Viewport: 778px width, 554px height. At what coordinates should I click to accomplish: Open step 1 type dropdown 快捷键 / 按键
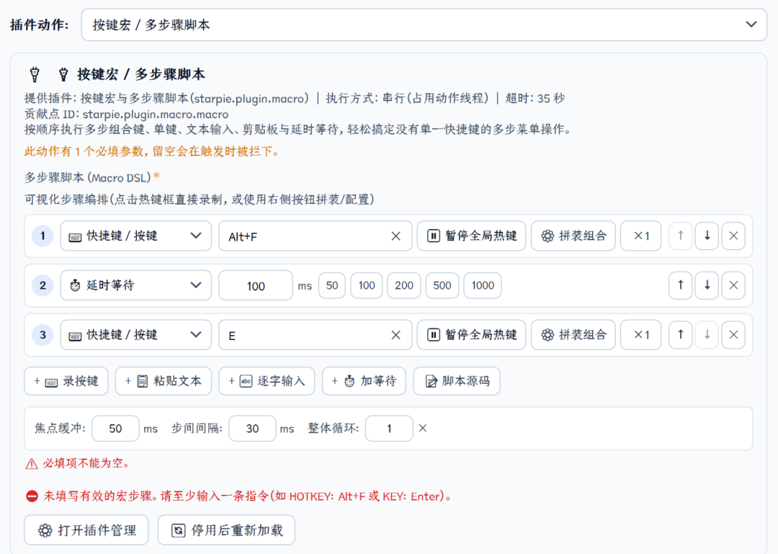(x=135, y=236)
